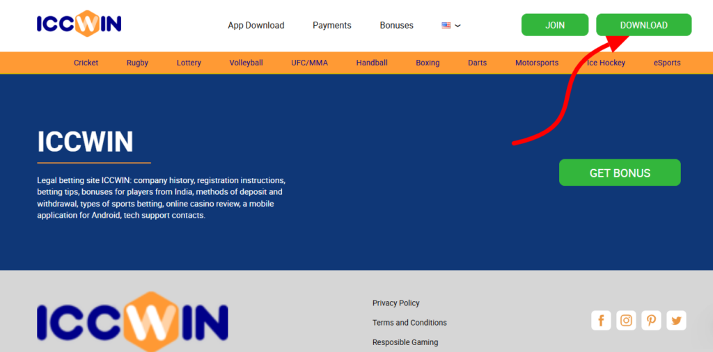713x352 pixels.
Task: Select Handball in sports bar
Action: 372,63
